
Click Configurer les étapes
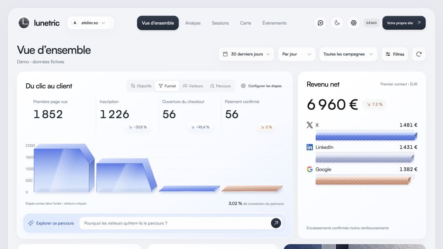[x=261, y=86]
